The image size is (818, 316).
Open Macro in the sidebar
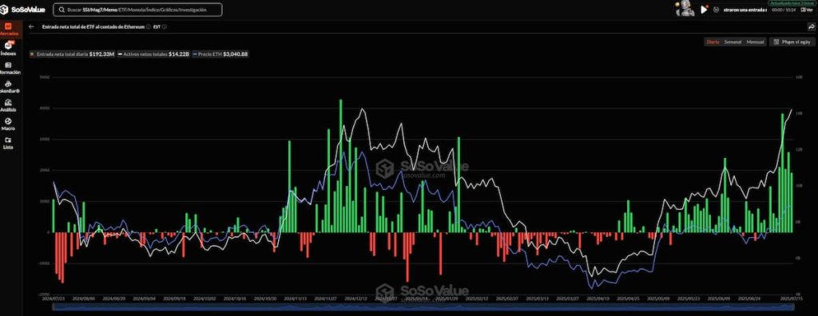tap(8, 124)
